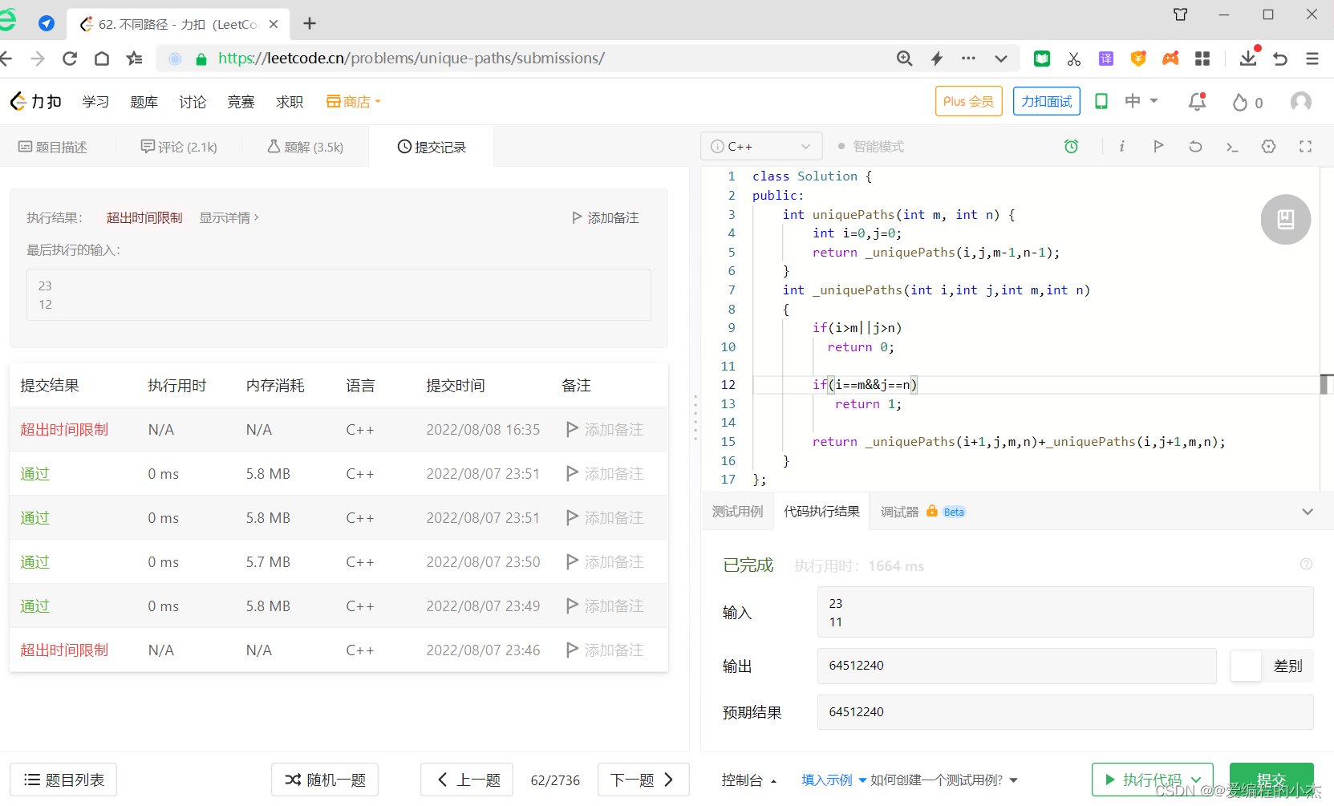Reset the code using the circular reset icon

coord(1195,146)
